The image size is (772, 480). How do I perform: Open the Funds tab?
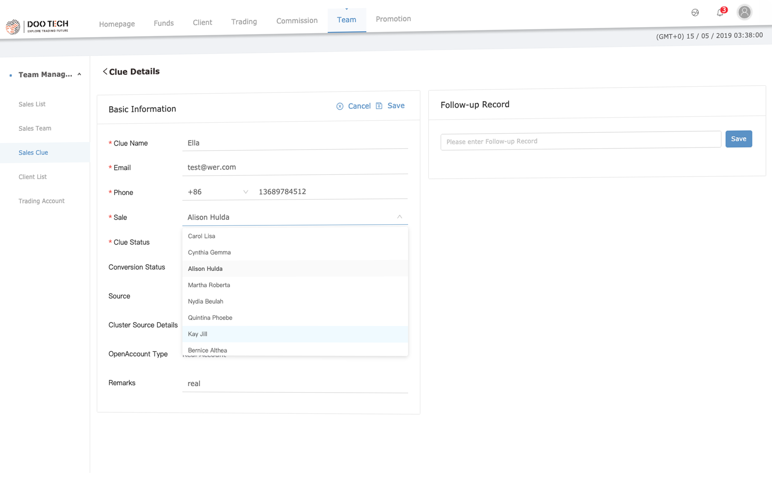click(x=164, y=23)
